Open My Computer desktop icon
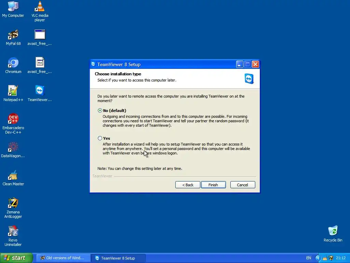This screenshot has width=350, height=263. pos(13,9)
